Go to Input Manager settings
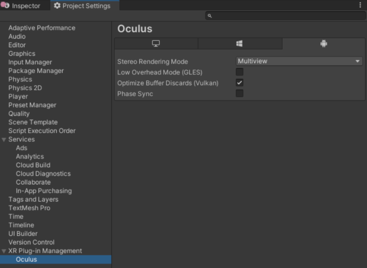Viewport: 367px width, 268px height. [30, 62]
